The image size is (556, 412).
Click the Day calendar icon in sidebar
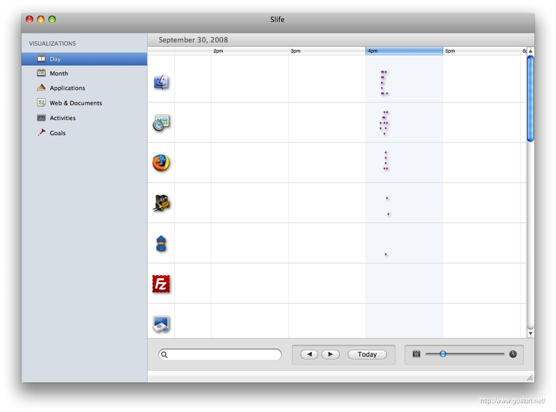click(x=41, y=58)
